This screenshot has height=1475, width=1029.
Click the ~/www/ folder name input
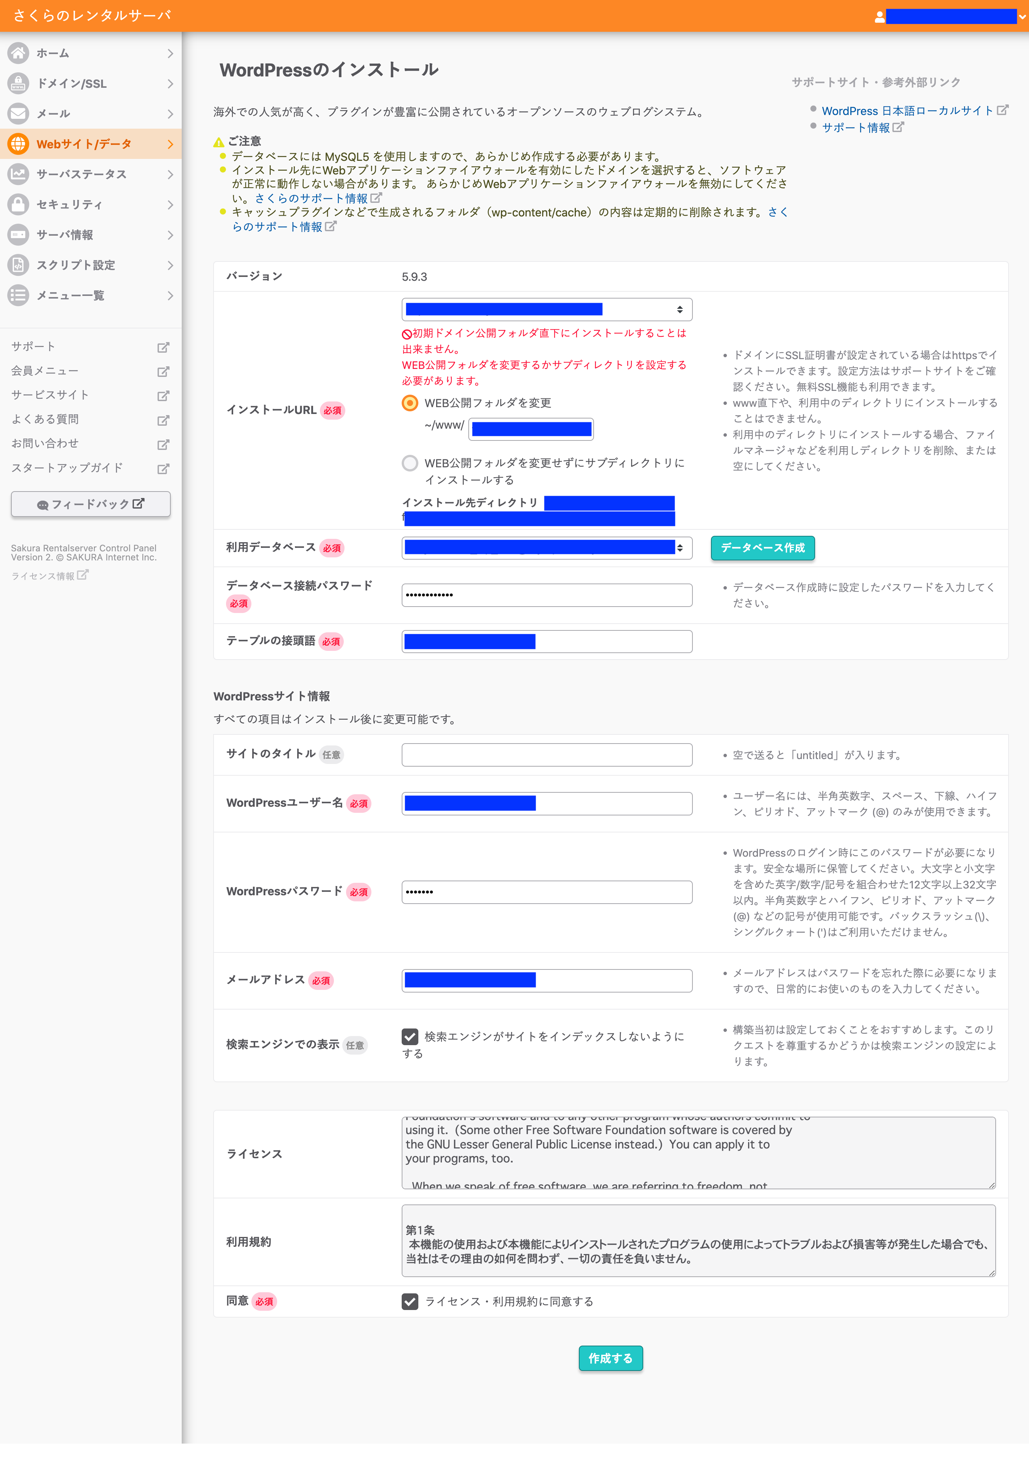pos(531,428)
